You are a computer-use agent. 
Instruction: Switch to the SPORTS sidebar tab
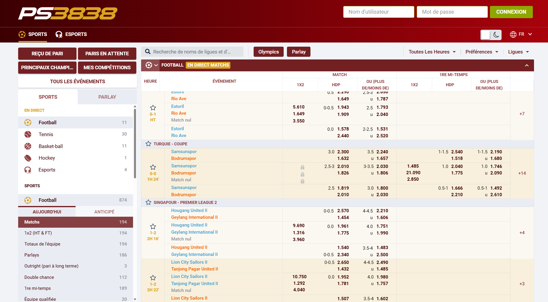(48, 97)
